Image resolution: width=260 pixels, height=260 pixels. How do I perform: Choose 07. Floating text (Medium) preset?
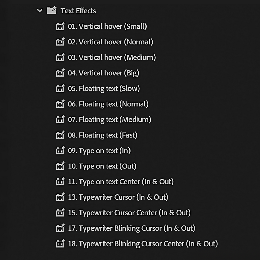point(109,119)
